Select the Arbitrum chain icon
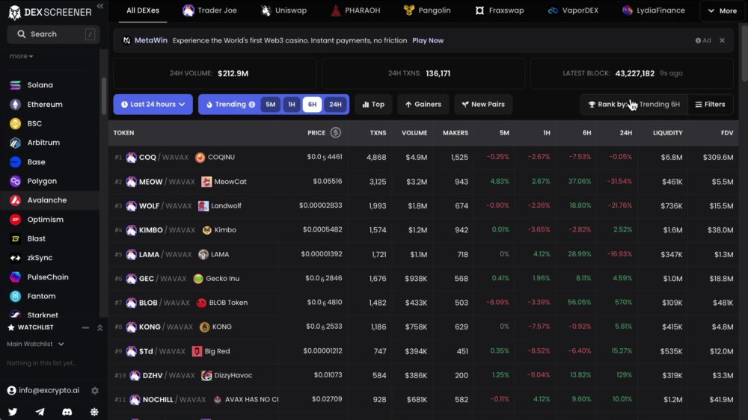 [15, 143]
